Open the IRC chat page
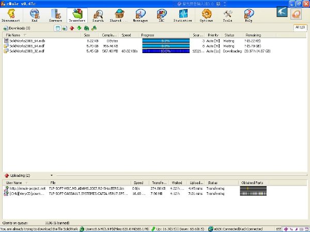 click(162, 15)
